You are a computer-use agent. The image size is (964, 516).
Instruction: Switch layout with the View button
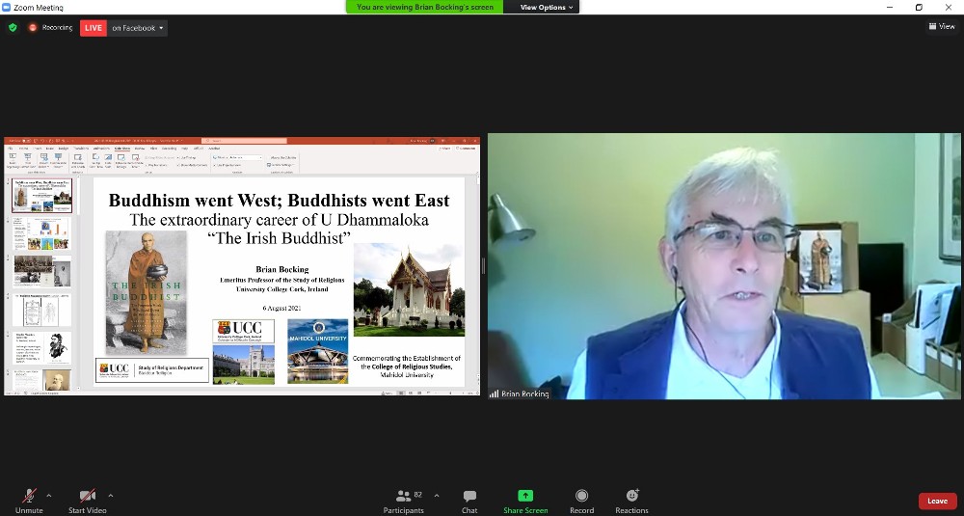coord(941,26)
